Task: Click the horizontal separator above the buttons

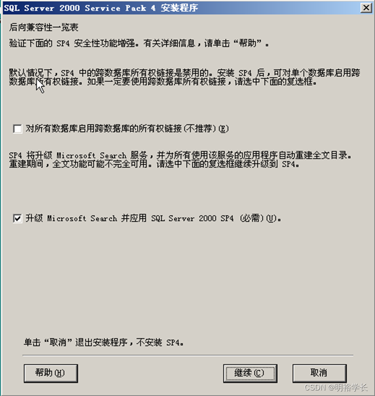Action: point(188,355)
